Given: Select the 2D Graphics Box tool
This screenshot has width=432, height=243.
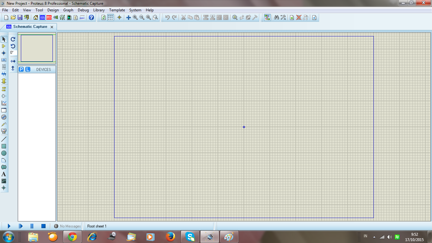Looking at the screenshot, I should (4, 146).
